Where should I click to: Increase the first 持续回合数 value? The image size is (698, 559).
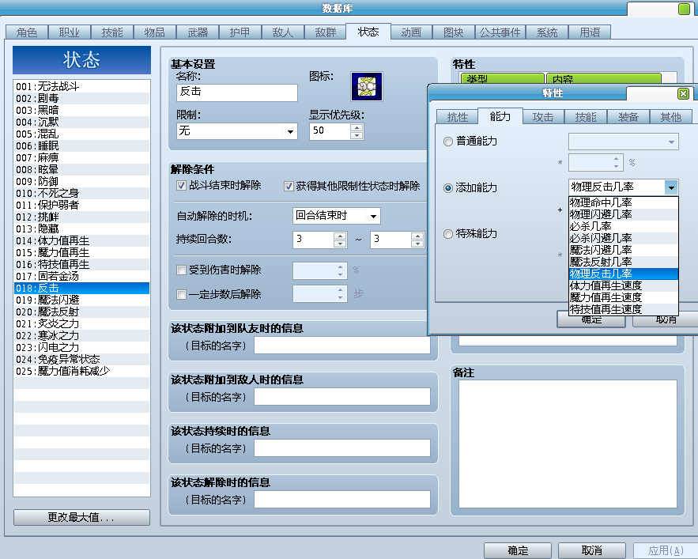[x=340, y=236]
